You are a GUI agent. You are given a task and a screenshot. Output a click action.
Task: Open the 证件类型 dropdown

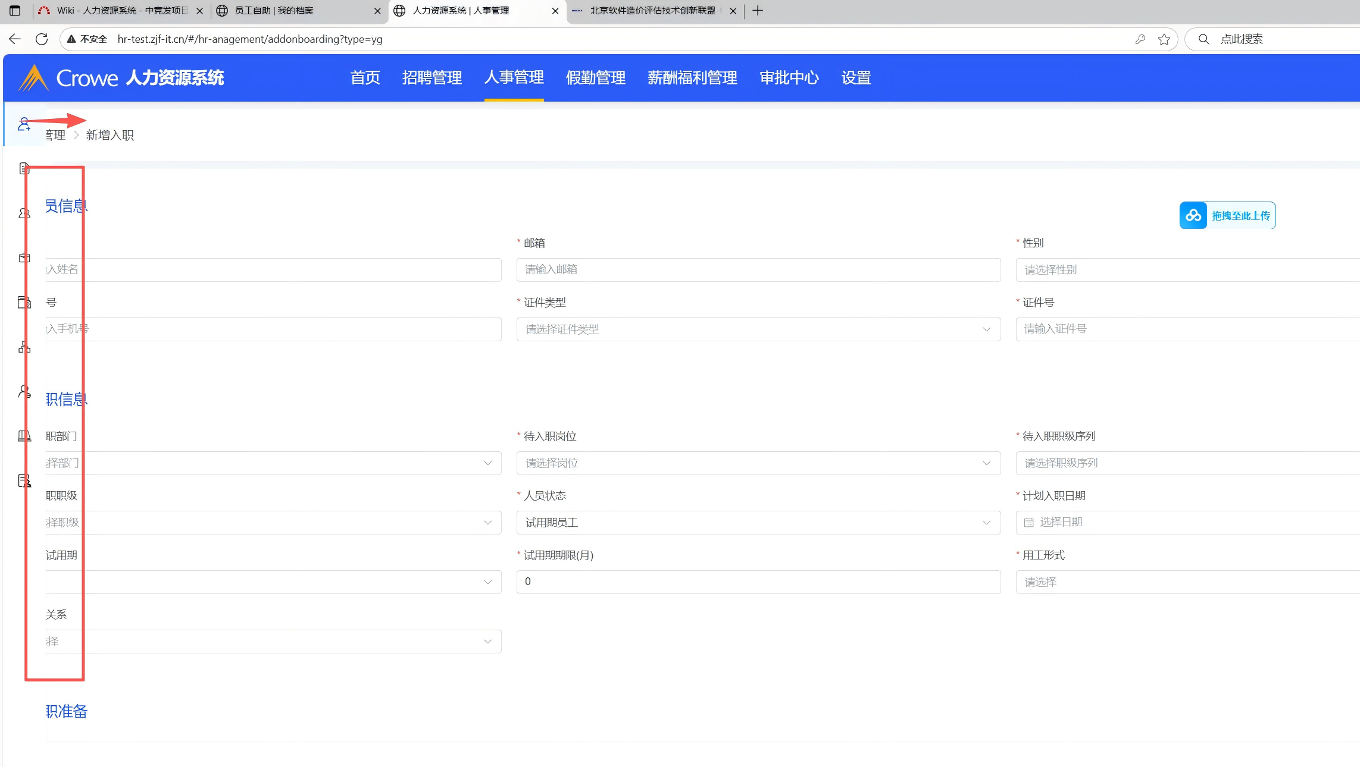point(758,329)
